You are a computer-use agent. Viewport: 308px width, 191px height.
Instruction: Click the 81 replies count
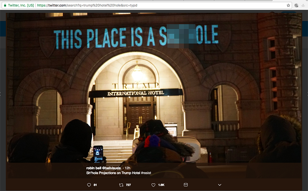(95, 185)
